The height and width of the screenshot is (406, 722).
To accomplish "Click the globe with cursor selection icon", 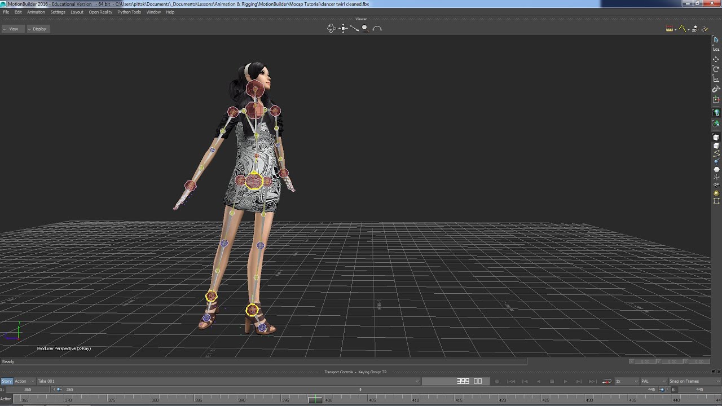I will (716, 113).
